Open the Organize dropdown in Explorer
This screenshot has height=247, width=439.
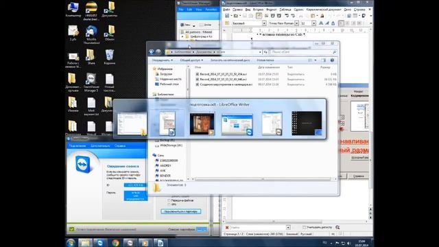pos(163,60)
